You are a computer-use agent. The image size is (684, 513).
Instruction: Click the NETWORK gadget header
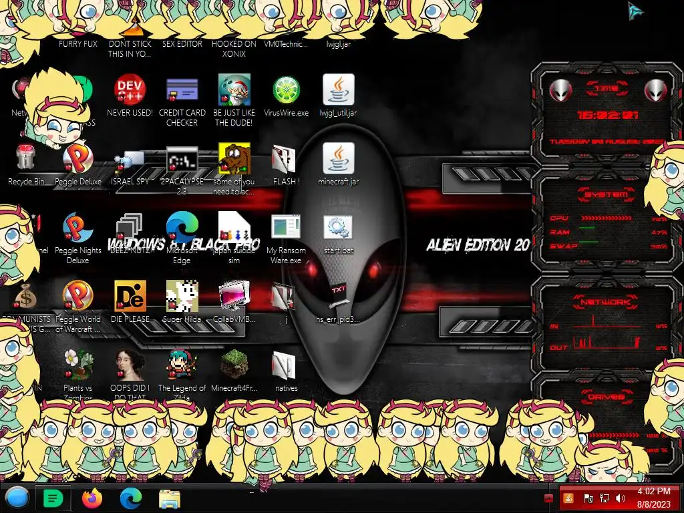tap(606, 301)
